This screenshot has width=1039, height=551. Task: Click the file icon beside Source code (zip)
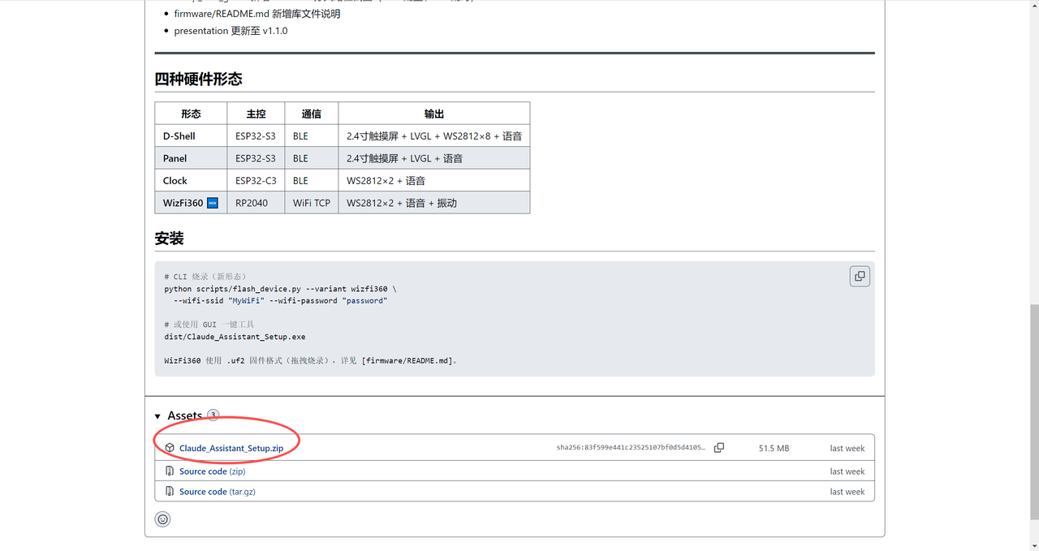(170, 471)
